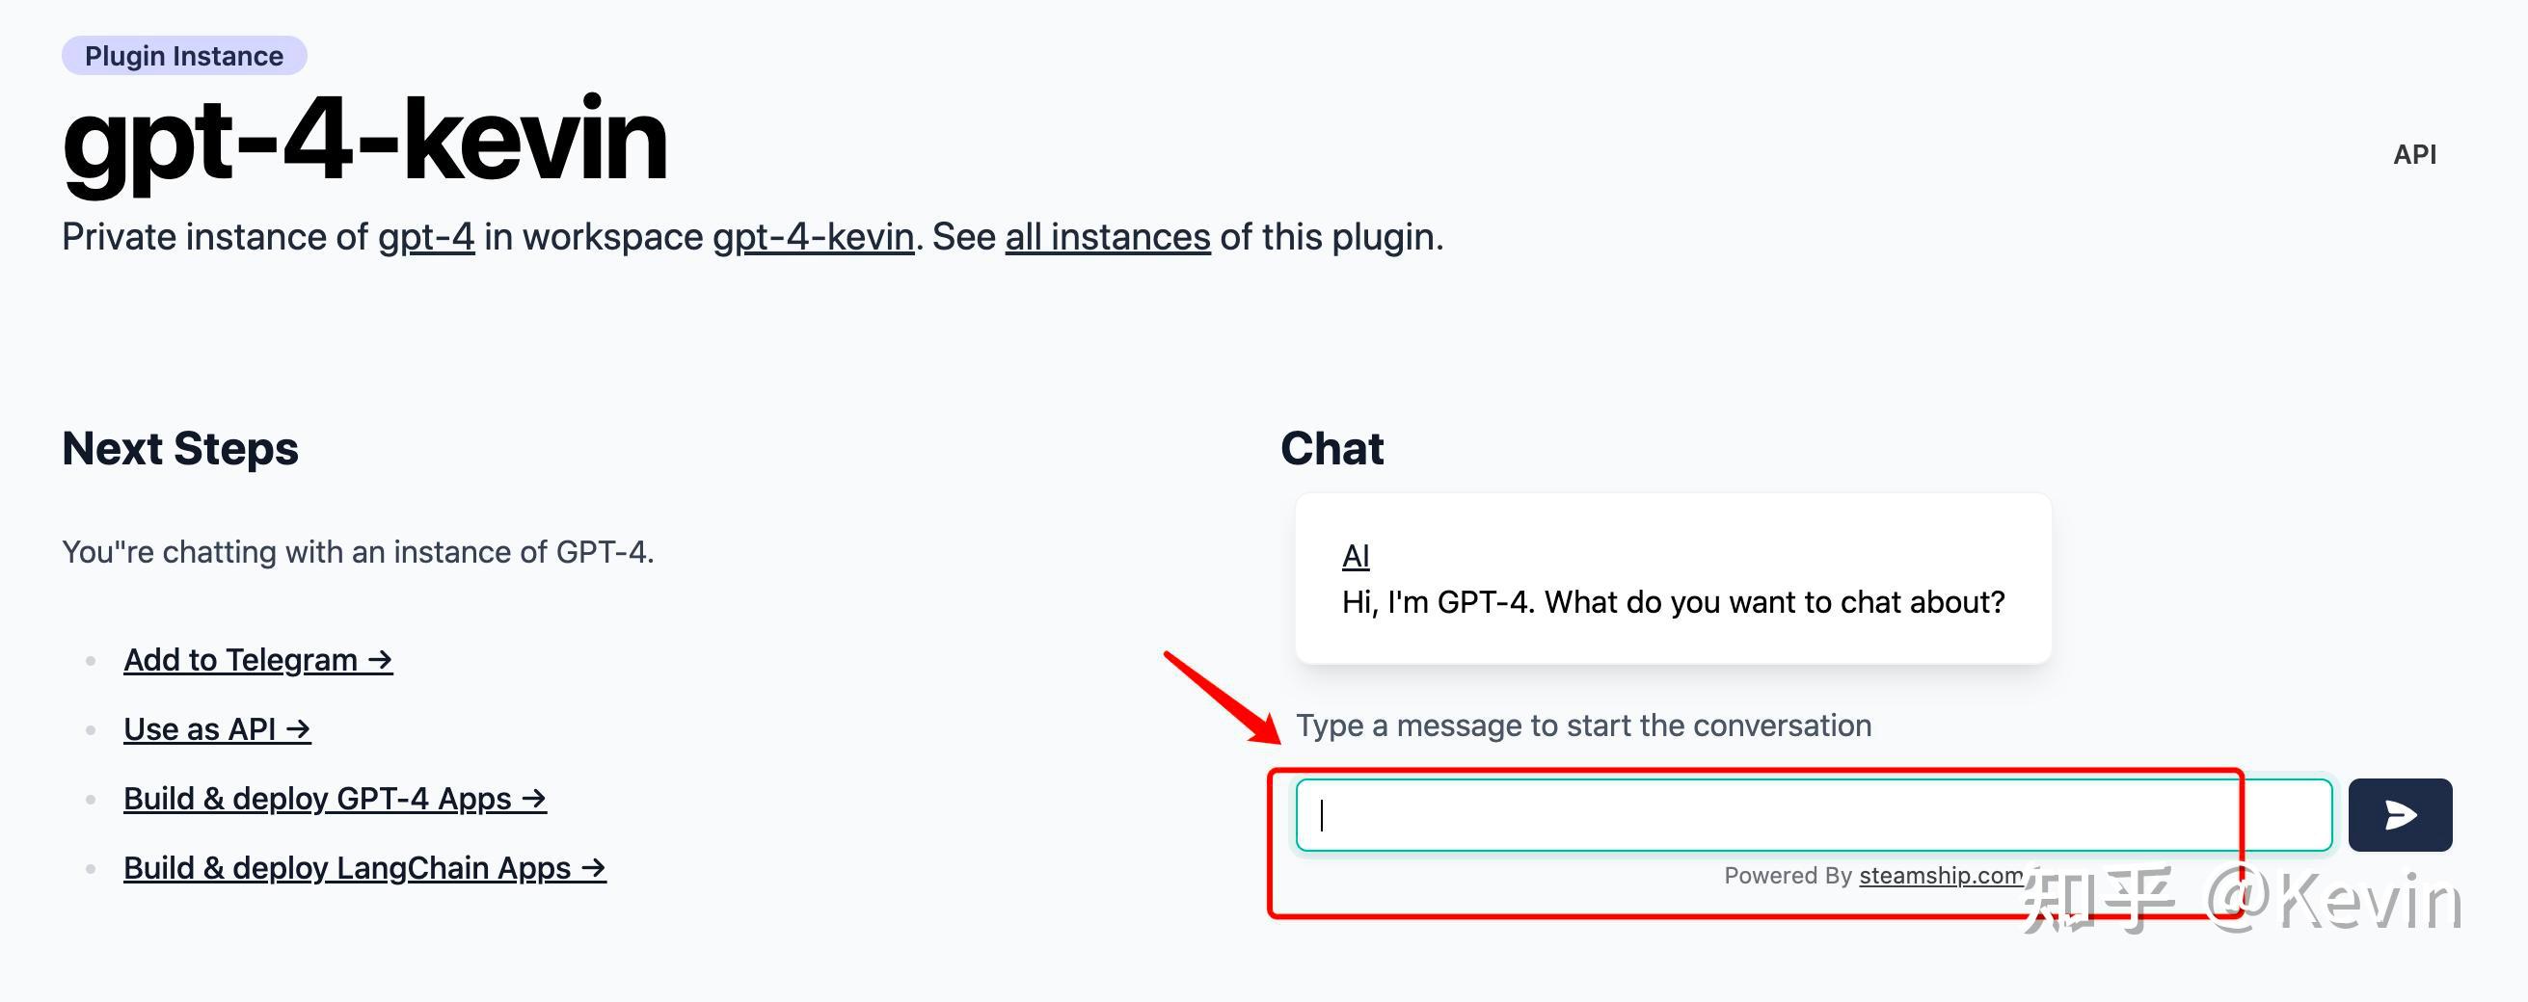Click the Add to Telegram link
This screenshot has width=2528, height=1002.
point(257,660)
